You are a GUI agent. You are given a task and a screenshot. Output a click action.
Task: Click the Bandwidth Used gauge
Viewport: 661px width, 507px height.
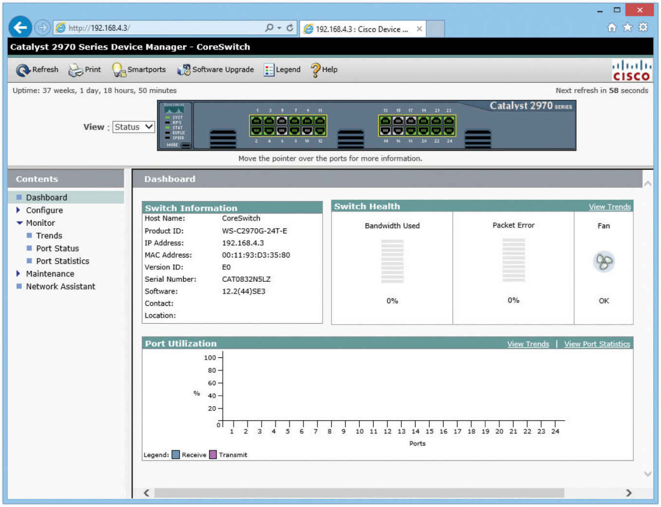click(x=392, y=261)
